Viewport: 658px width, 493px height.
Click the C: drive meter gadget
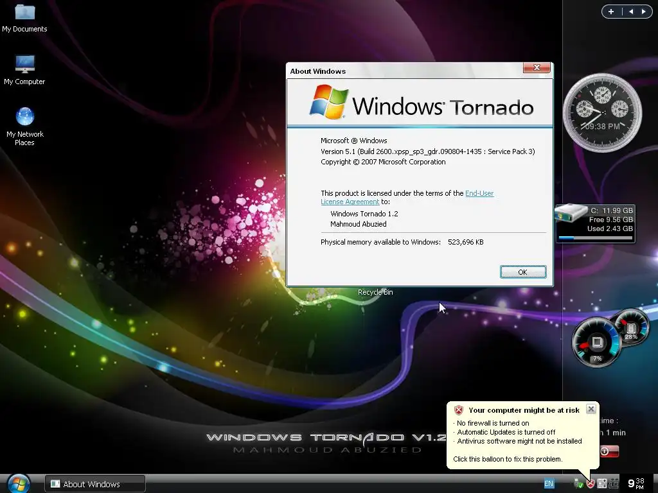pyautogui.click(x=594, y=224)
